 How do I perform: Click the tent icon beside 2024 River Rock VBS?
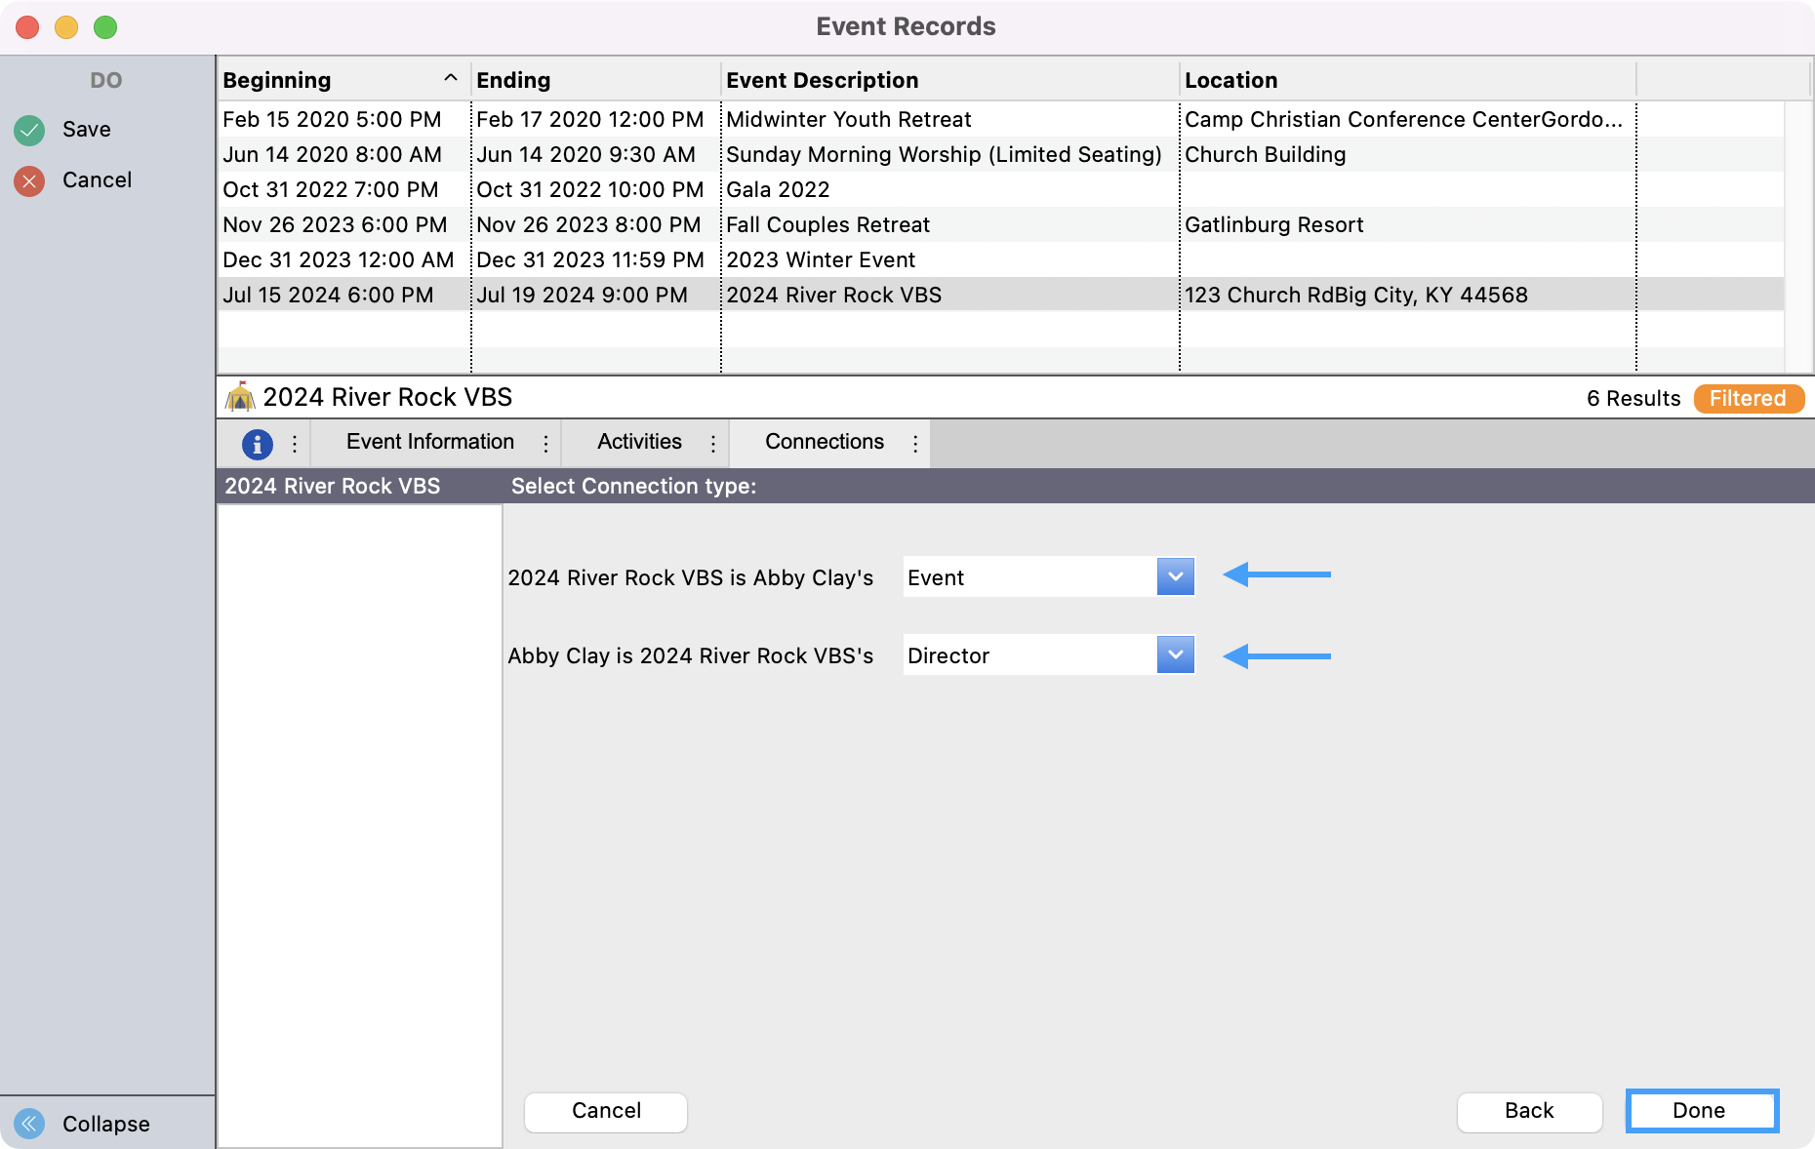coord(239,398)
